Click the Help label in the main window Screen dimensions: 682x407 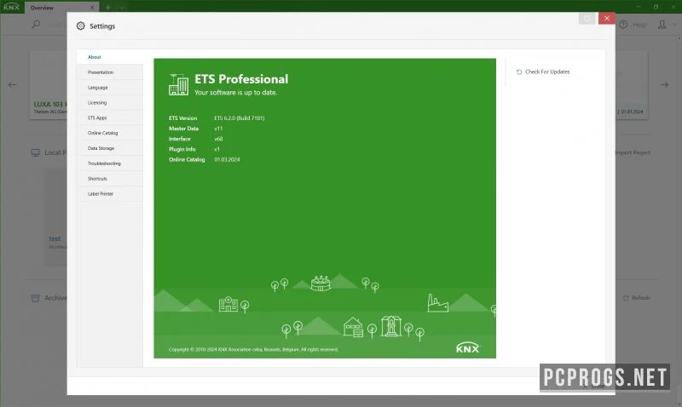click(639, 25)
